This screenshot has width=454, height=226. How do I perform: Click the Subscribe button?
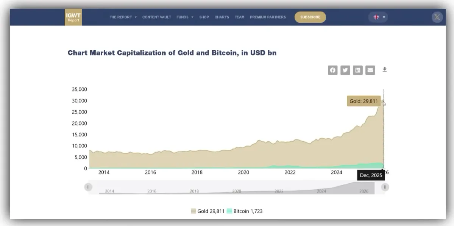pyautogui.click(x=310, y=17)
